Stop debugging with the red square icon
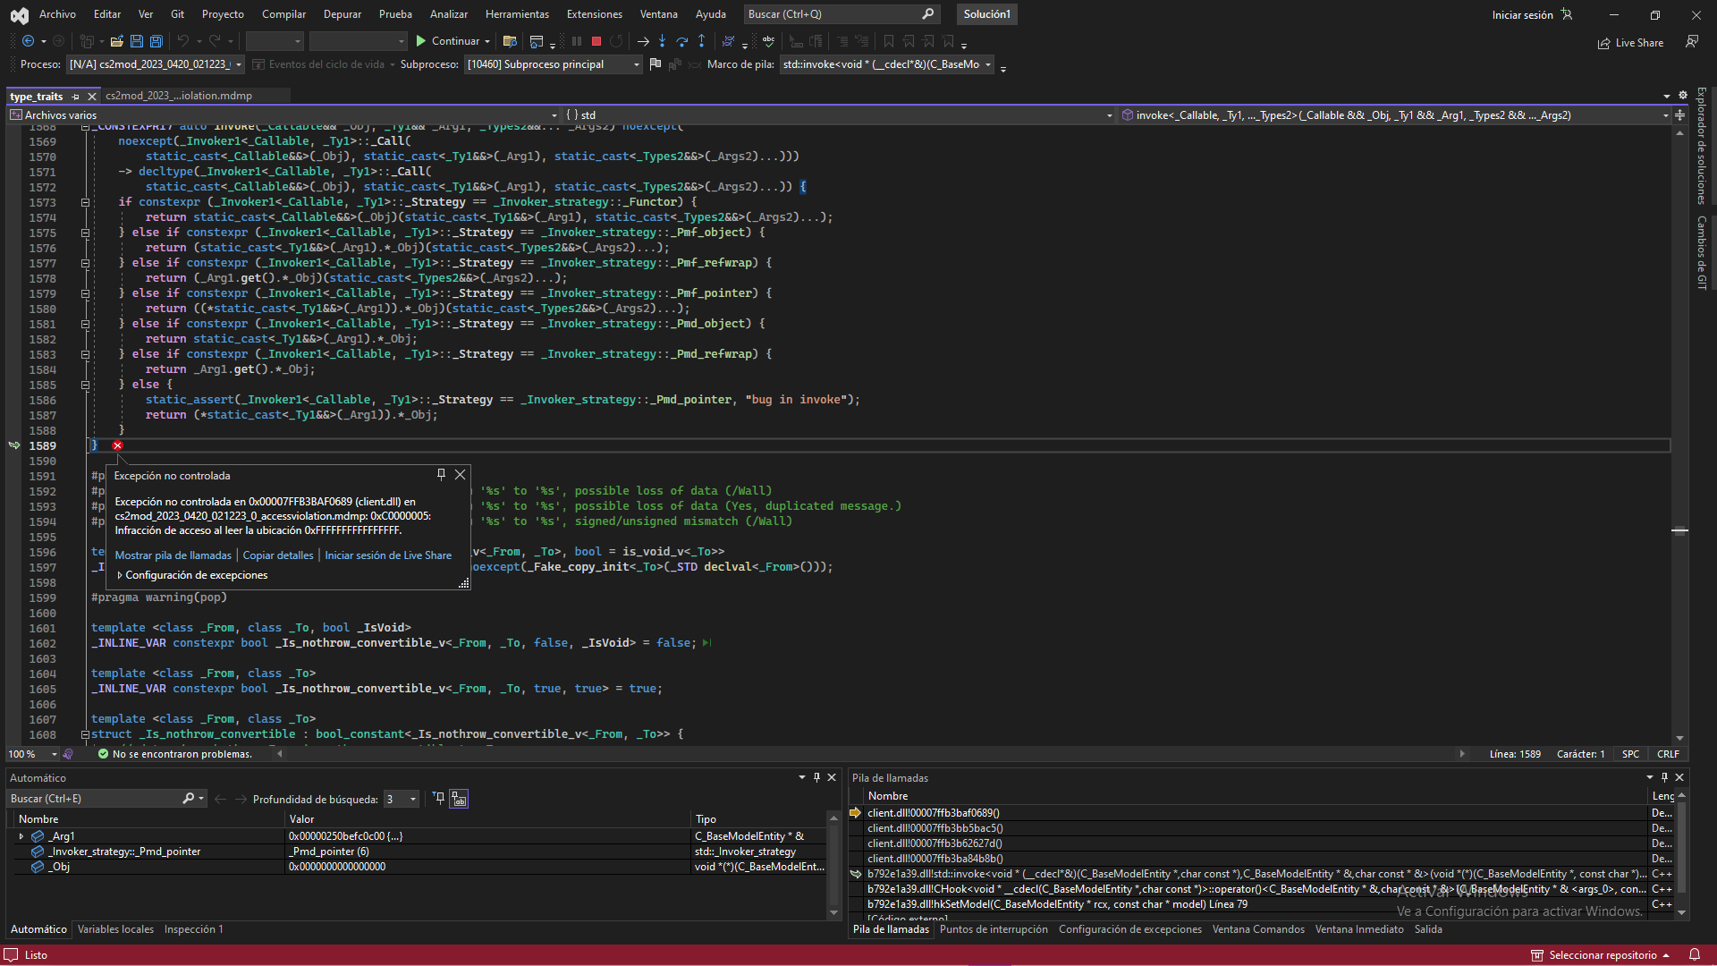The image size is (1717, 966). [596, 41]
